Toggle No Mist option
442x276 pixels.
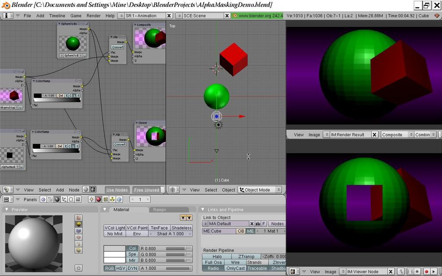[x=115, y=234]
